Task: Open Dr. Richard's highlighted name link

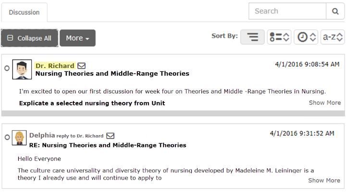Action: (x=55, y=66)
